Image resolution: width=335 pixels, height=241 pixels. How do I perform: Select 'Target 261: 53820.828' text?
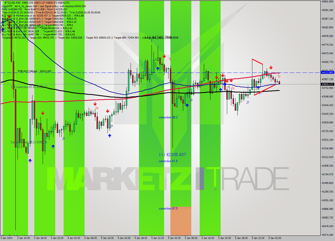pyautogui.click(x=70, y=38)
